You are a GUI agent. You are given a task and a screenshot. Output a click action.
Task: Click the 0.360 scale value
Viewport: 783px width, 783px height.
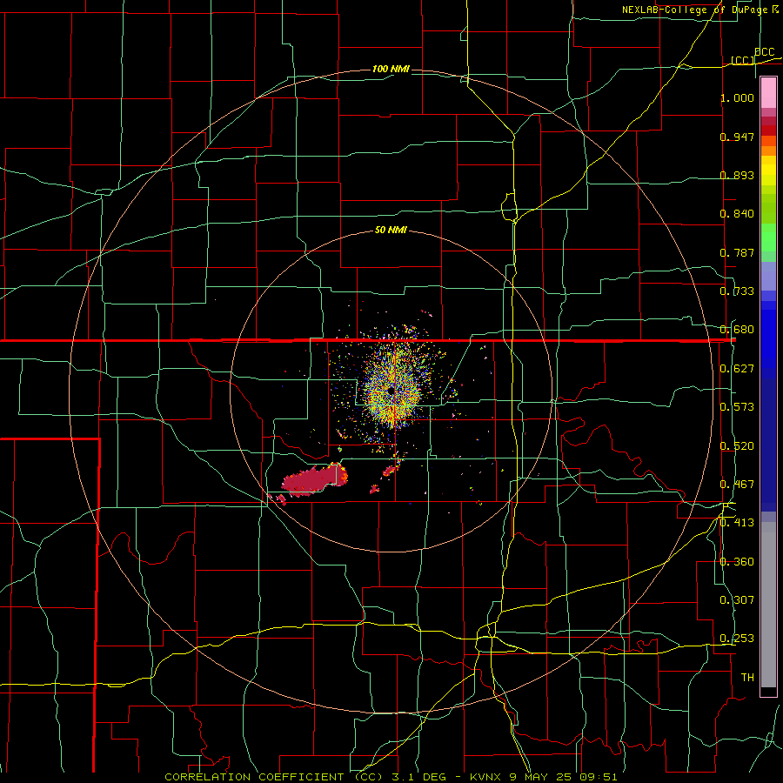point(737,562)
